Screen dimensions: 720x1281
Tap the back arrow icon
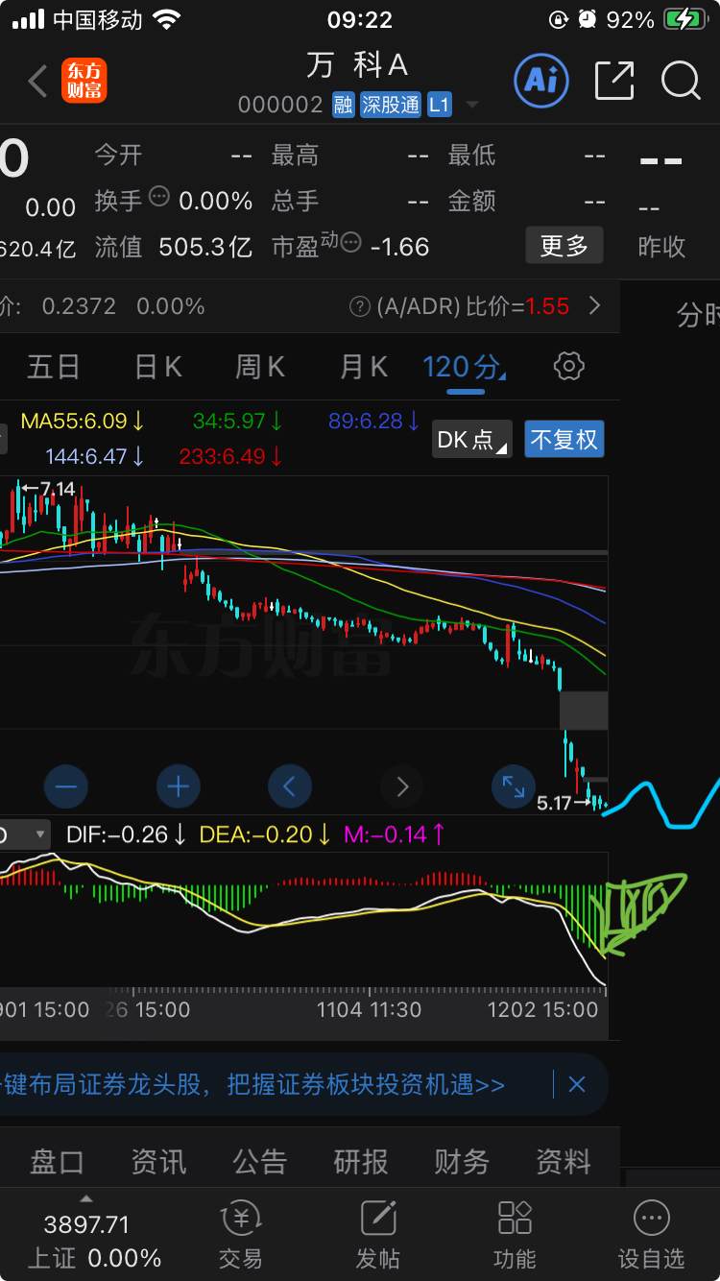[37, 82]
